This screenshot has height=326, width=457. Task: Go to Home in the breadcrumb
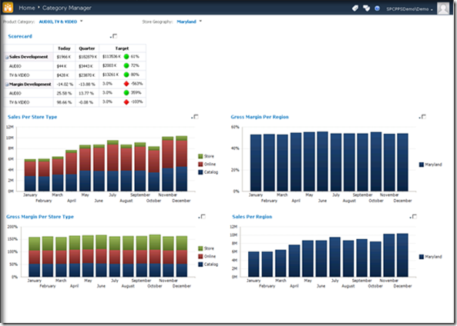pyautogui.click(x=27, y=8)
